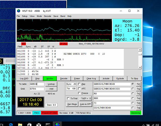
Task: Enable the Freeze checkbox
Action: [79, 93]
